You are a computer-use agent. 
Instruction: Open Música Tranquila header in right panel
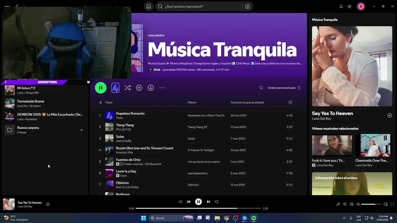coord(324,20)
